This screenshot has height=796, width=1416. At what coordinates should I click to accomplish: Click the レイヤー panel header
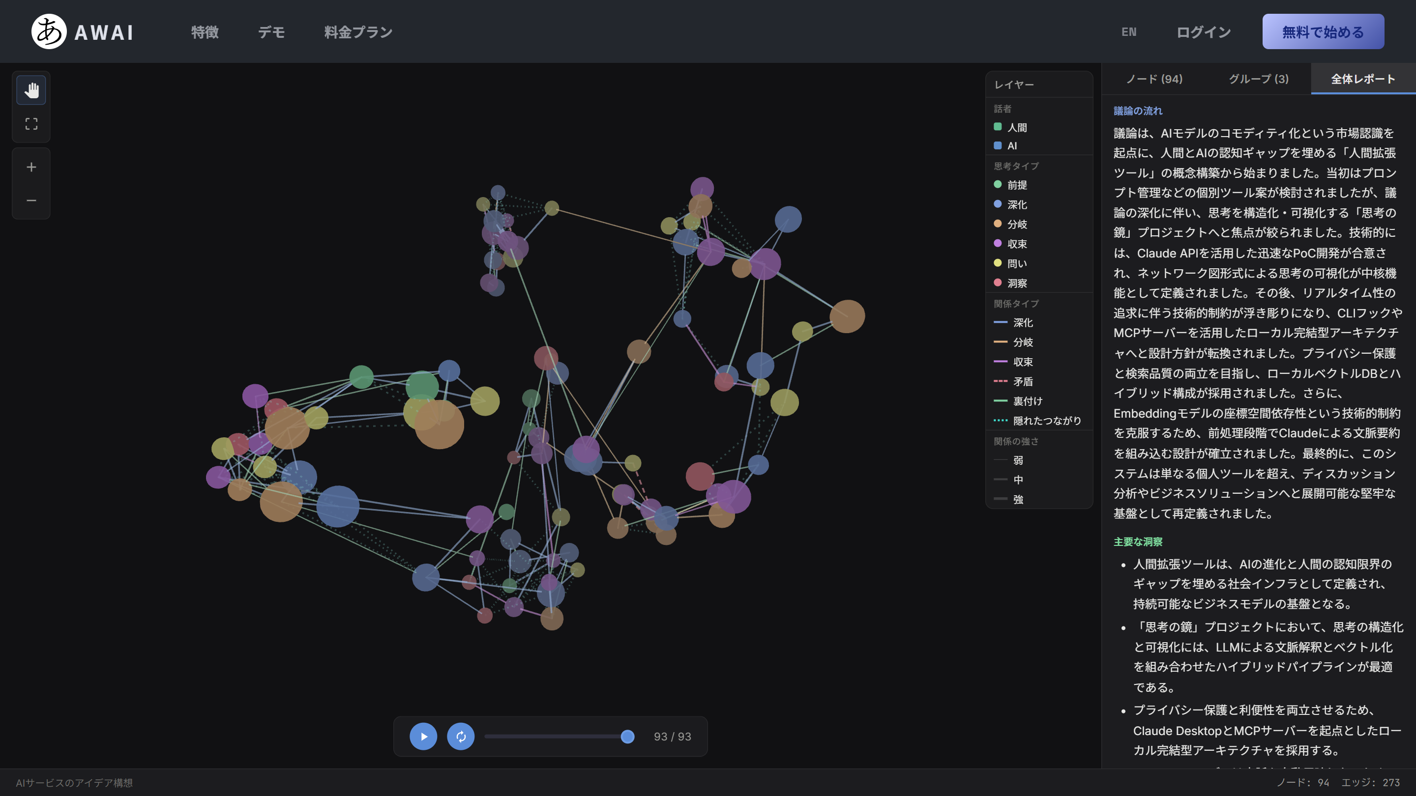pyautogui.click(x=1038, y=85)
